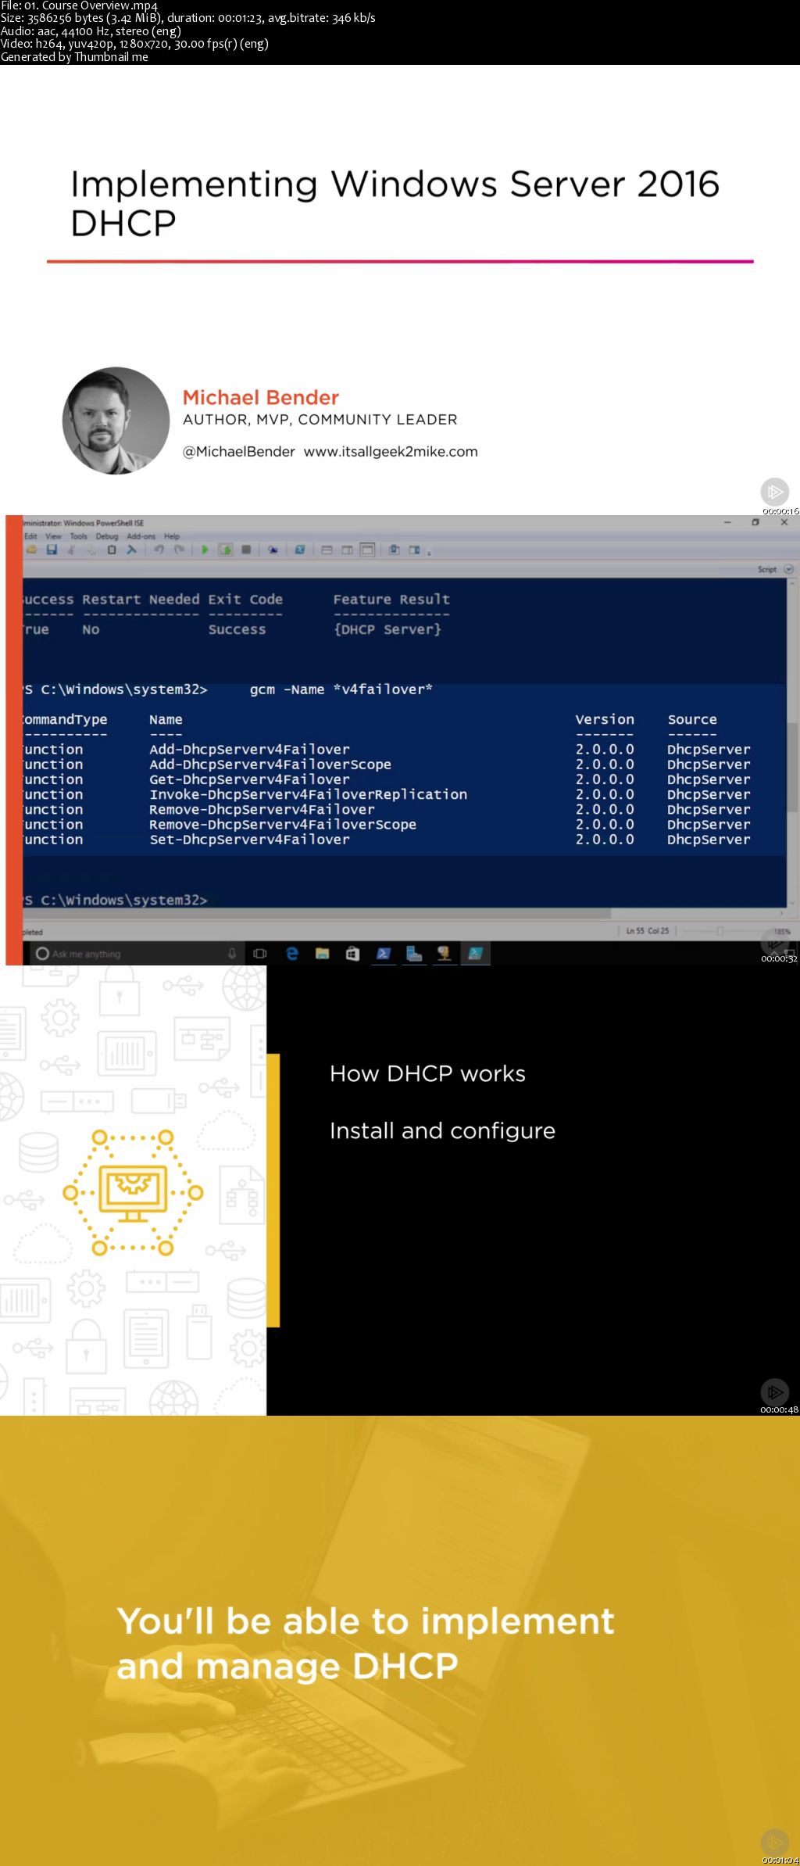Click 'Add-DhcpServerv4FailoverScope' in the output

pyautogui.click(x=270, y=765)
